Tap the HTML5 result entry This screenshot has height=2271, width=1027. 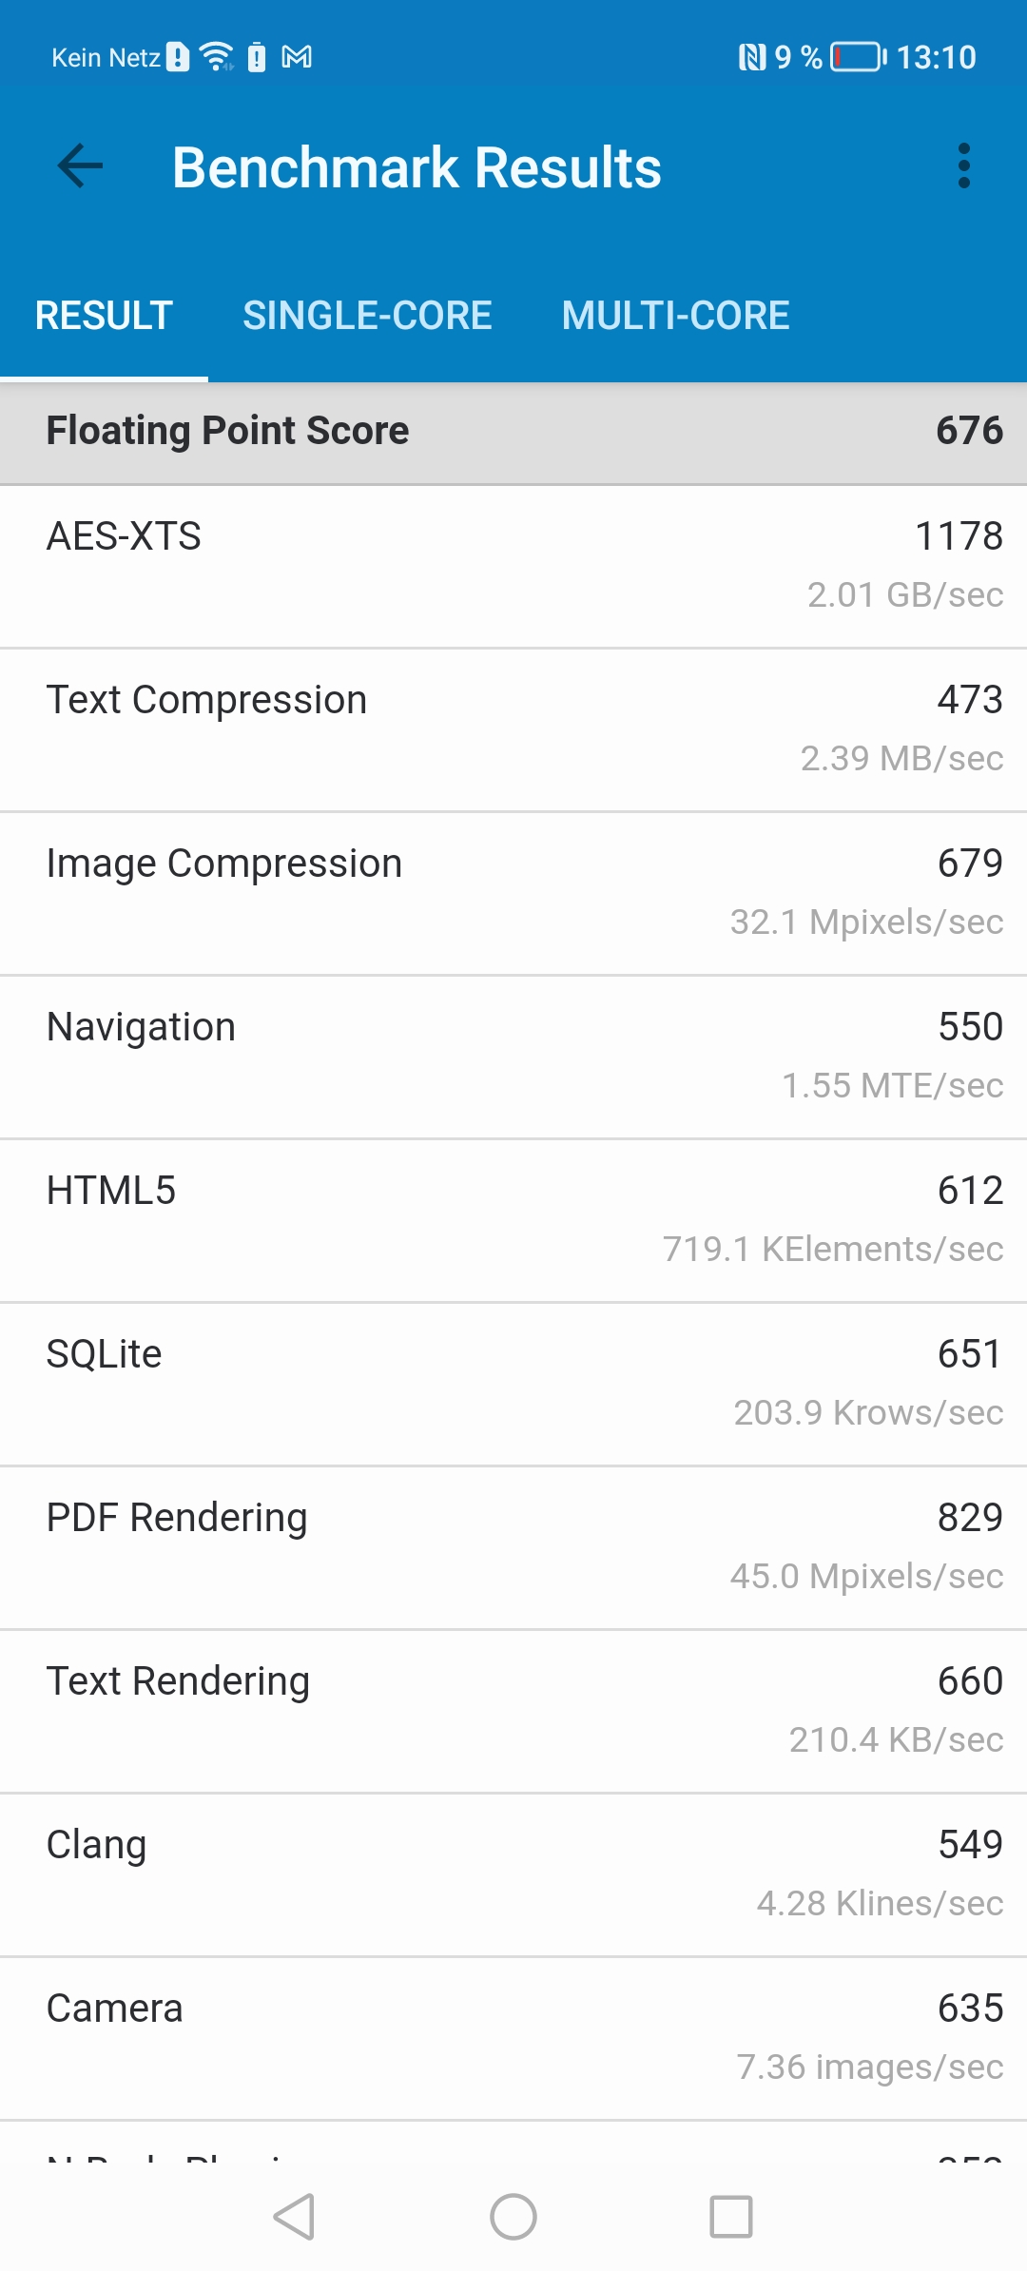[513, 1221]
